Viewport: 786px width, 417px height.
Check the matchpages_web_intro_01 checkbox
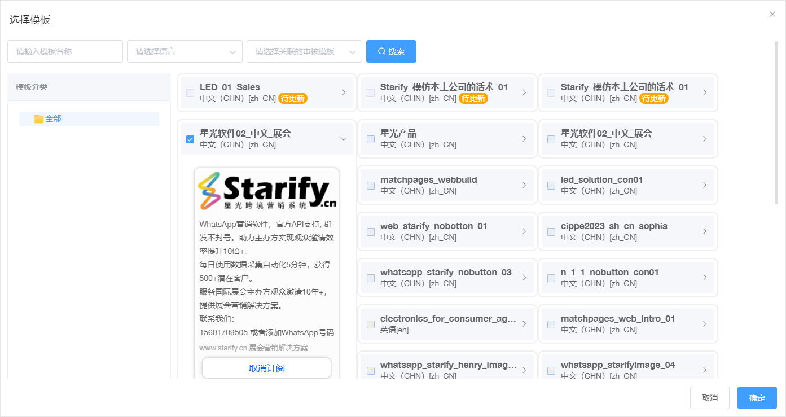pos(551,324)
